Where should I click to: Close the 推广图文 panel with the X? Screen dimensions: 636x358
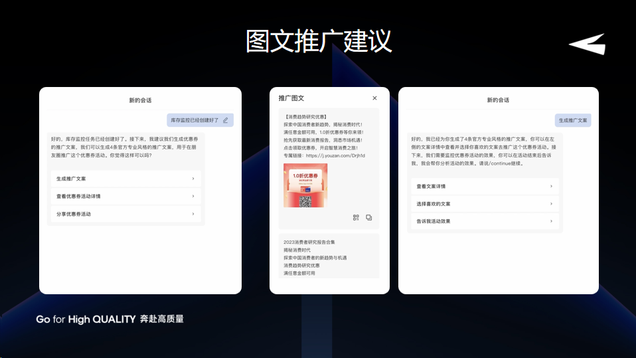374,98
